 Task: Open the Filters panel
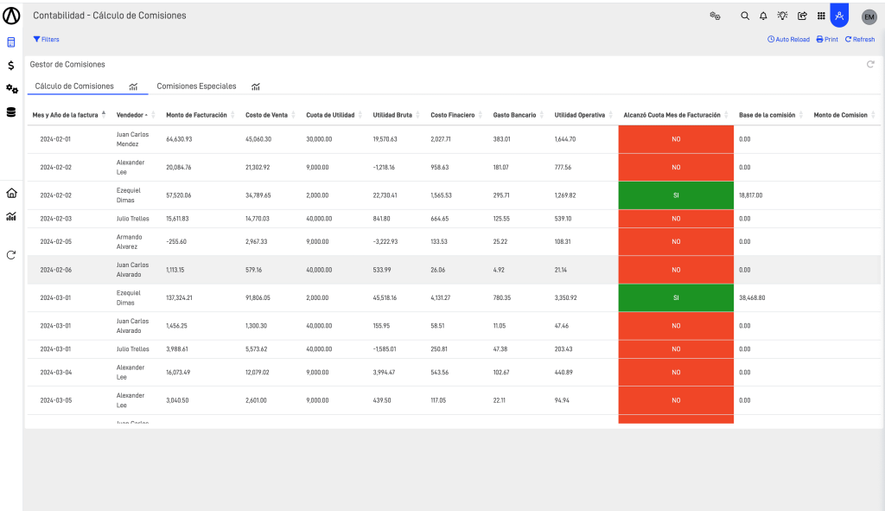[x=47, y=40]
